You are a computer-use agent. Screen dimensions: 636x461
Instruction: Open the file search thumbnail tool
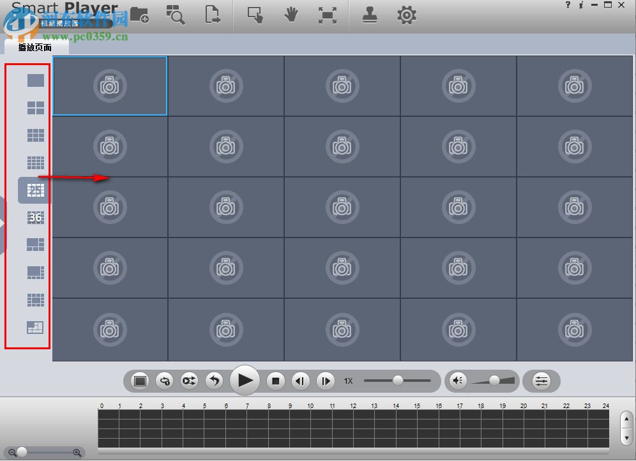[175, 15]
